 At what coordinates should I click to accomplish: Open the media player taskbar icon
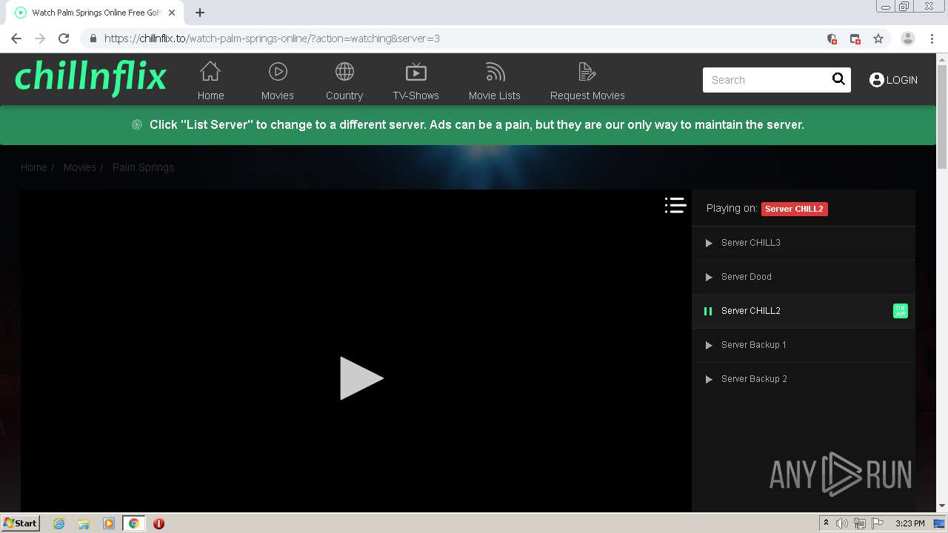coord(109,523)
